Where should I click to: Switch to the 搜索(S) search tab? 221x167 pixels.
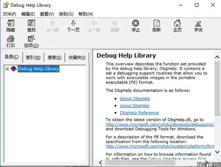[55, 57]
